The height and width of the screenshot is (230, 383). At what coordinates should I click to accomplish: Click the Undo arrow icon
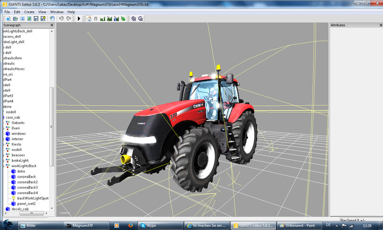(61, 19)
